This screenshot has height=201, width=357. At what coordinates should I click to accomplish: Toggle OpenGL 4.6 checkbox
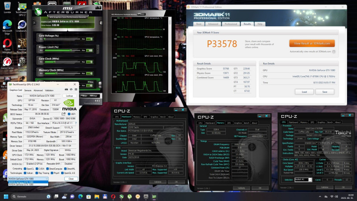pos(62,173)
